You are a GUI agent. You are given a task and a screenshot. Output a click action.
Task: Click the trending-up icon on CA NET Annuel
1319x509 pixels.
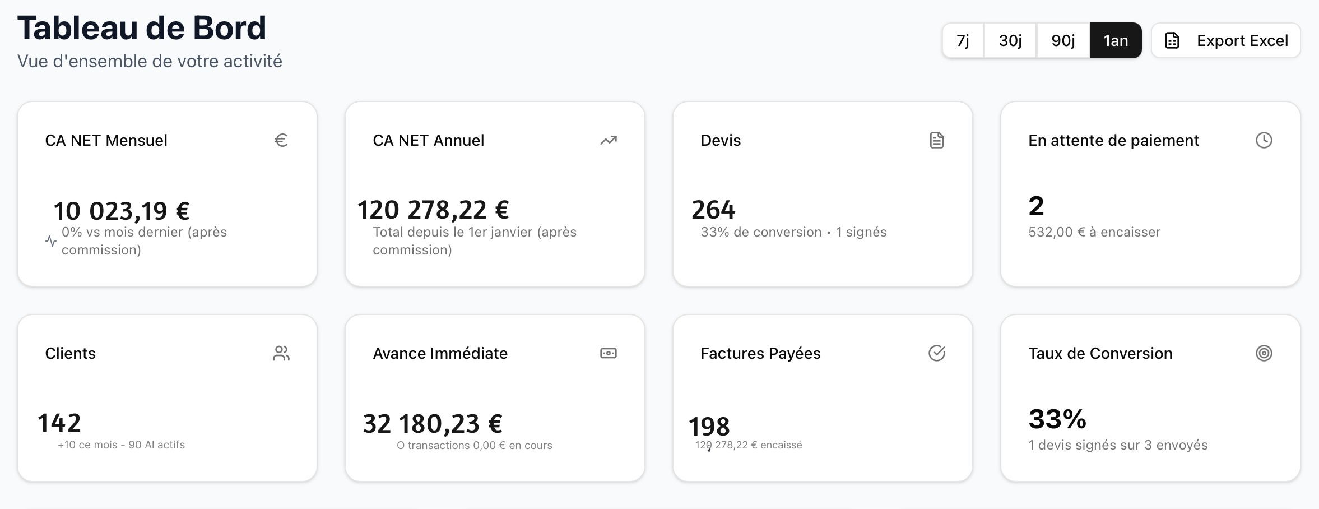click(609, 140)
